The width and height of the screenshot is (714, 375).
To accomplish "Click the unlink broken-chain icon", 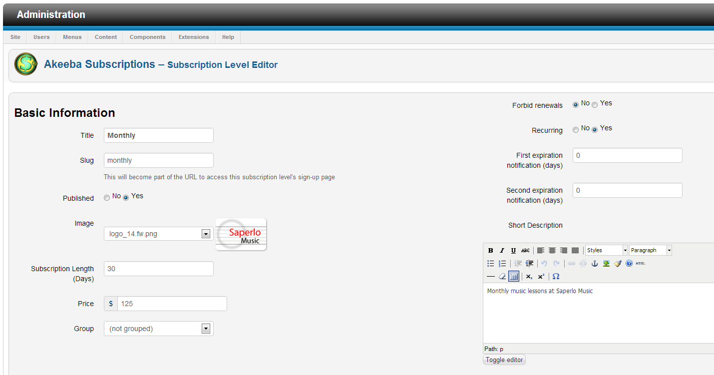I will 583,263.
